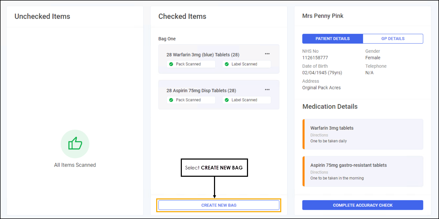Select Aspirin 75mg gastro-resistant tablets card
This screenshot has height=219, width=439.
(x=363, y=171)
